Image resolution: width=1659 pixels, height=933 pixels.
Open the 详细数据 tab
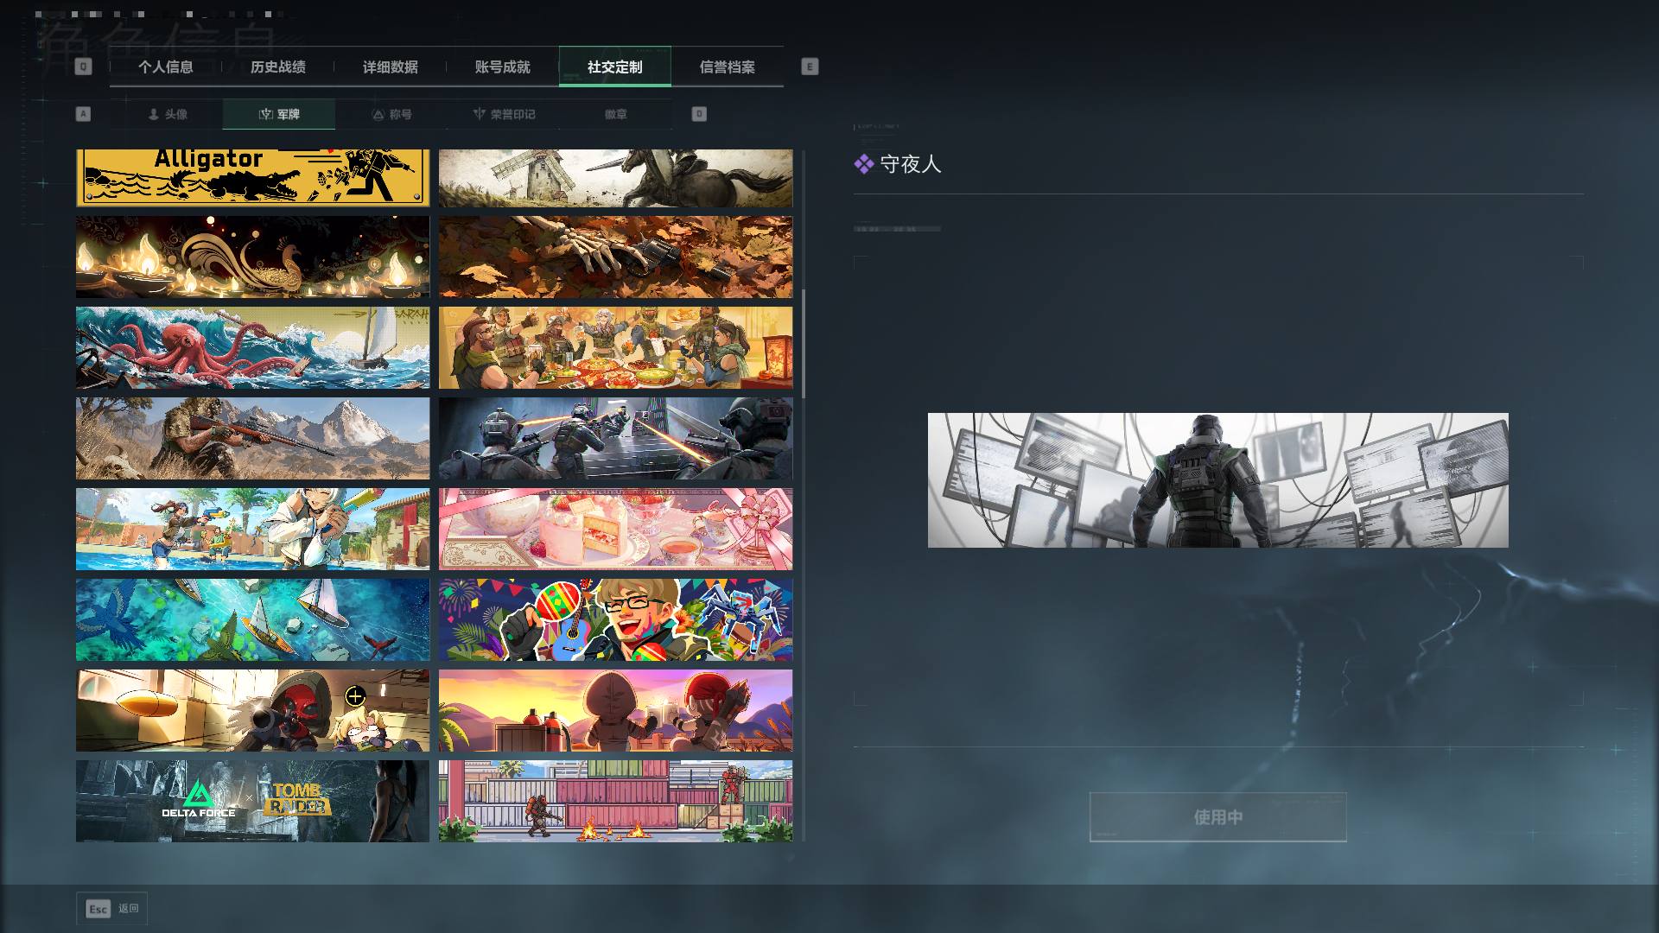pyautogui.click(x=391, y=67)
